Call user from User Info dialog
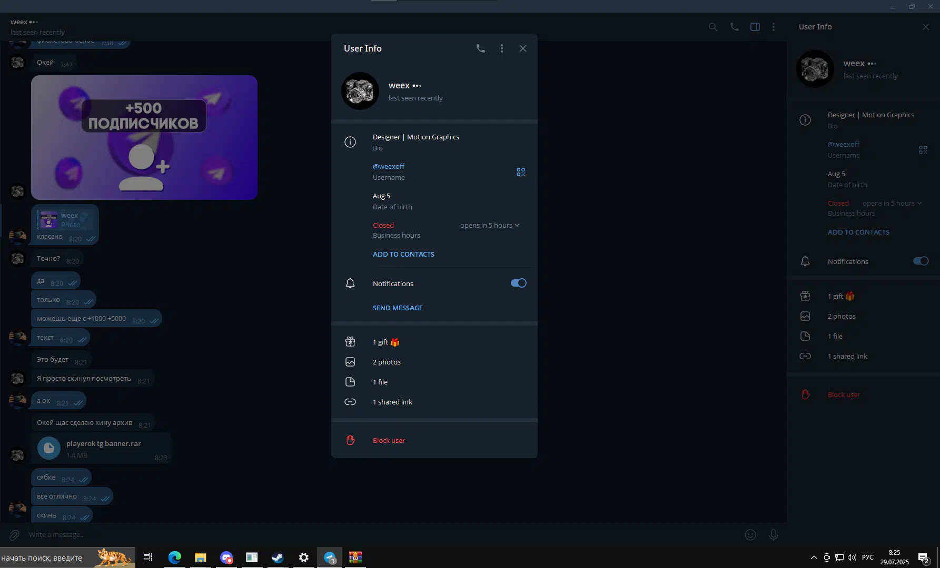This screenshot has width=940, height=568. point(480,48)
